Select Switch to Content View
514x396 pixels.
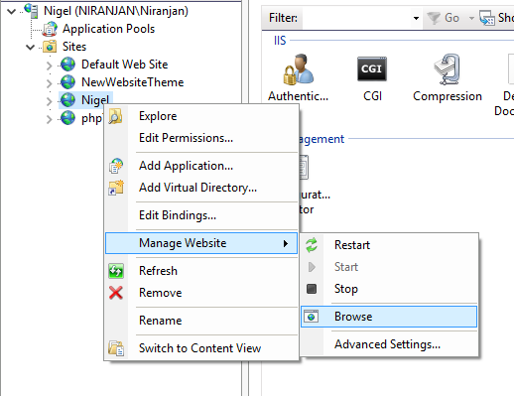[201, 348]
